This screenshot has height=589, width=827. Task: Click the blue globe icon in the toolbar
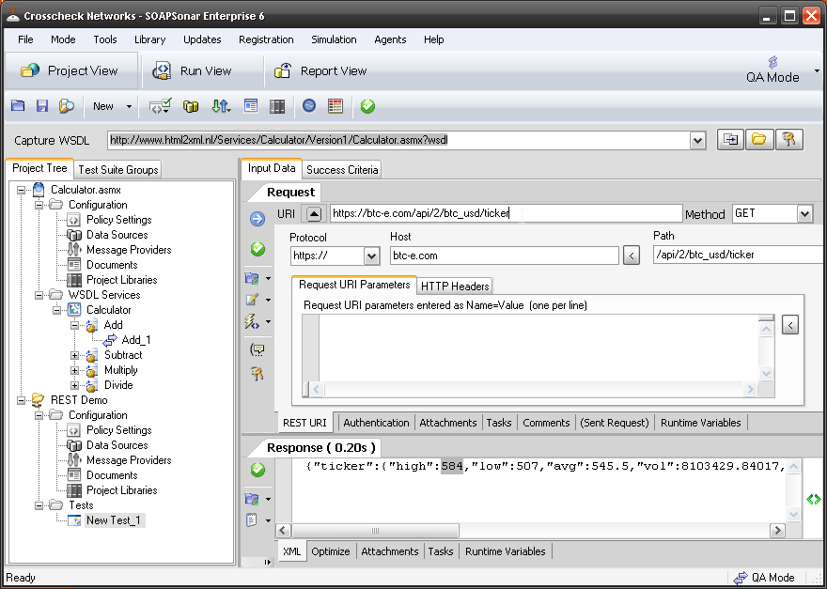tap(309, 106)
